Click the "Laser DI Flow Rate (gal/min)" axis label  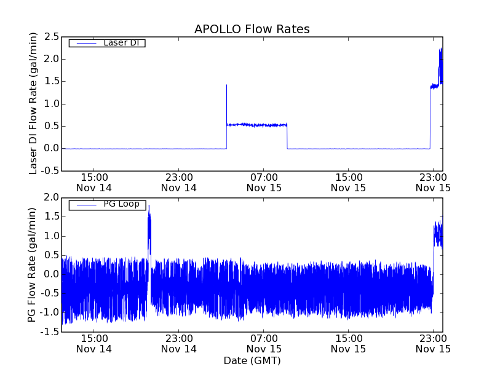click(33, 103)
